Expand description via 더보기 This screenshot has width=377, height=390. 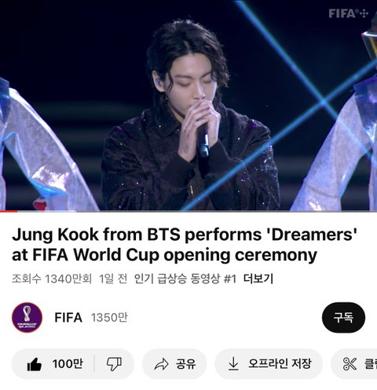click(x=258, y=279)
